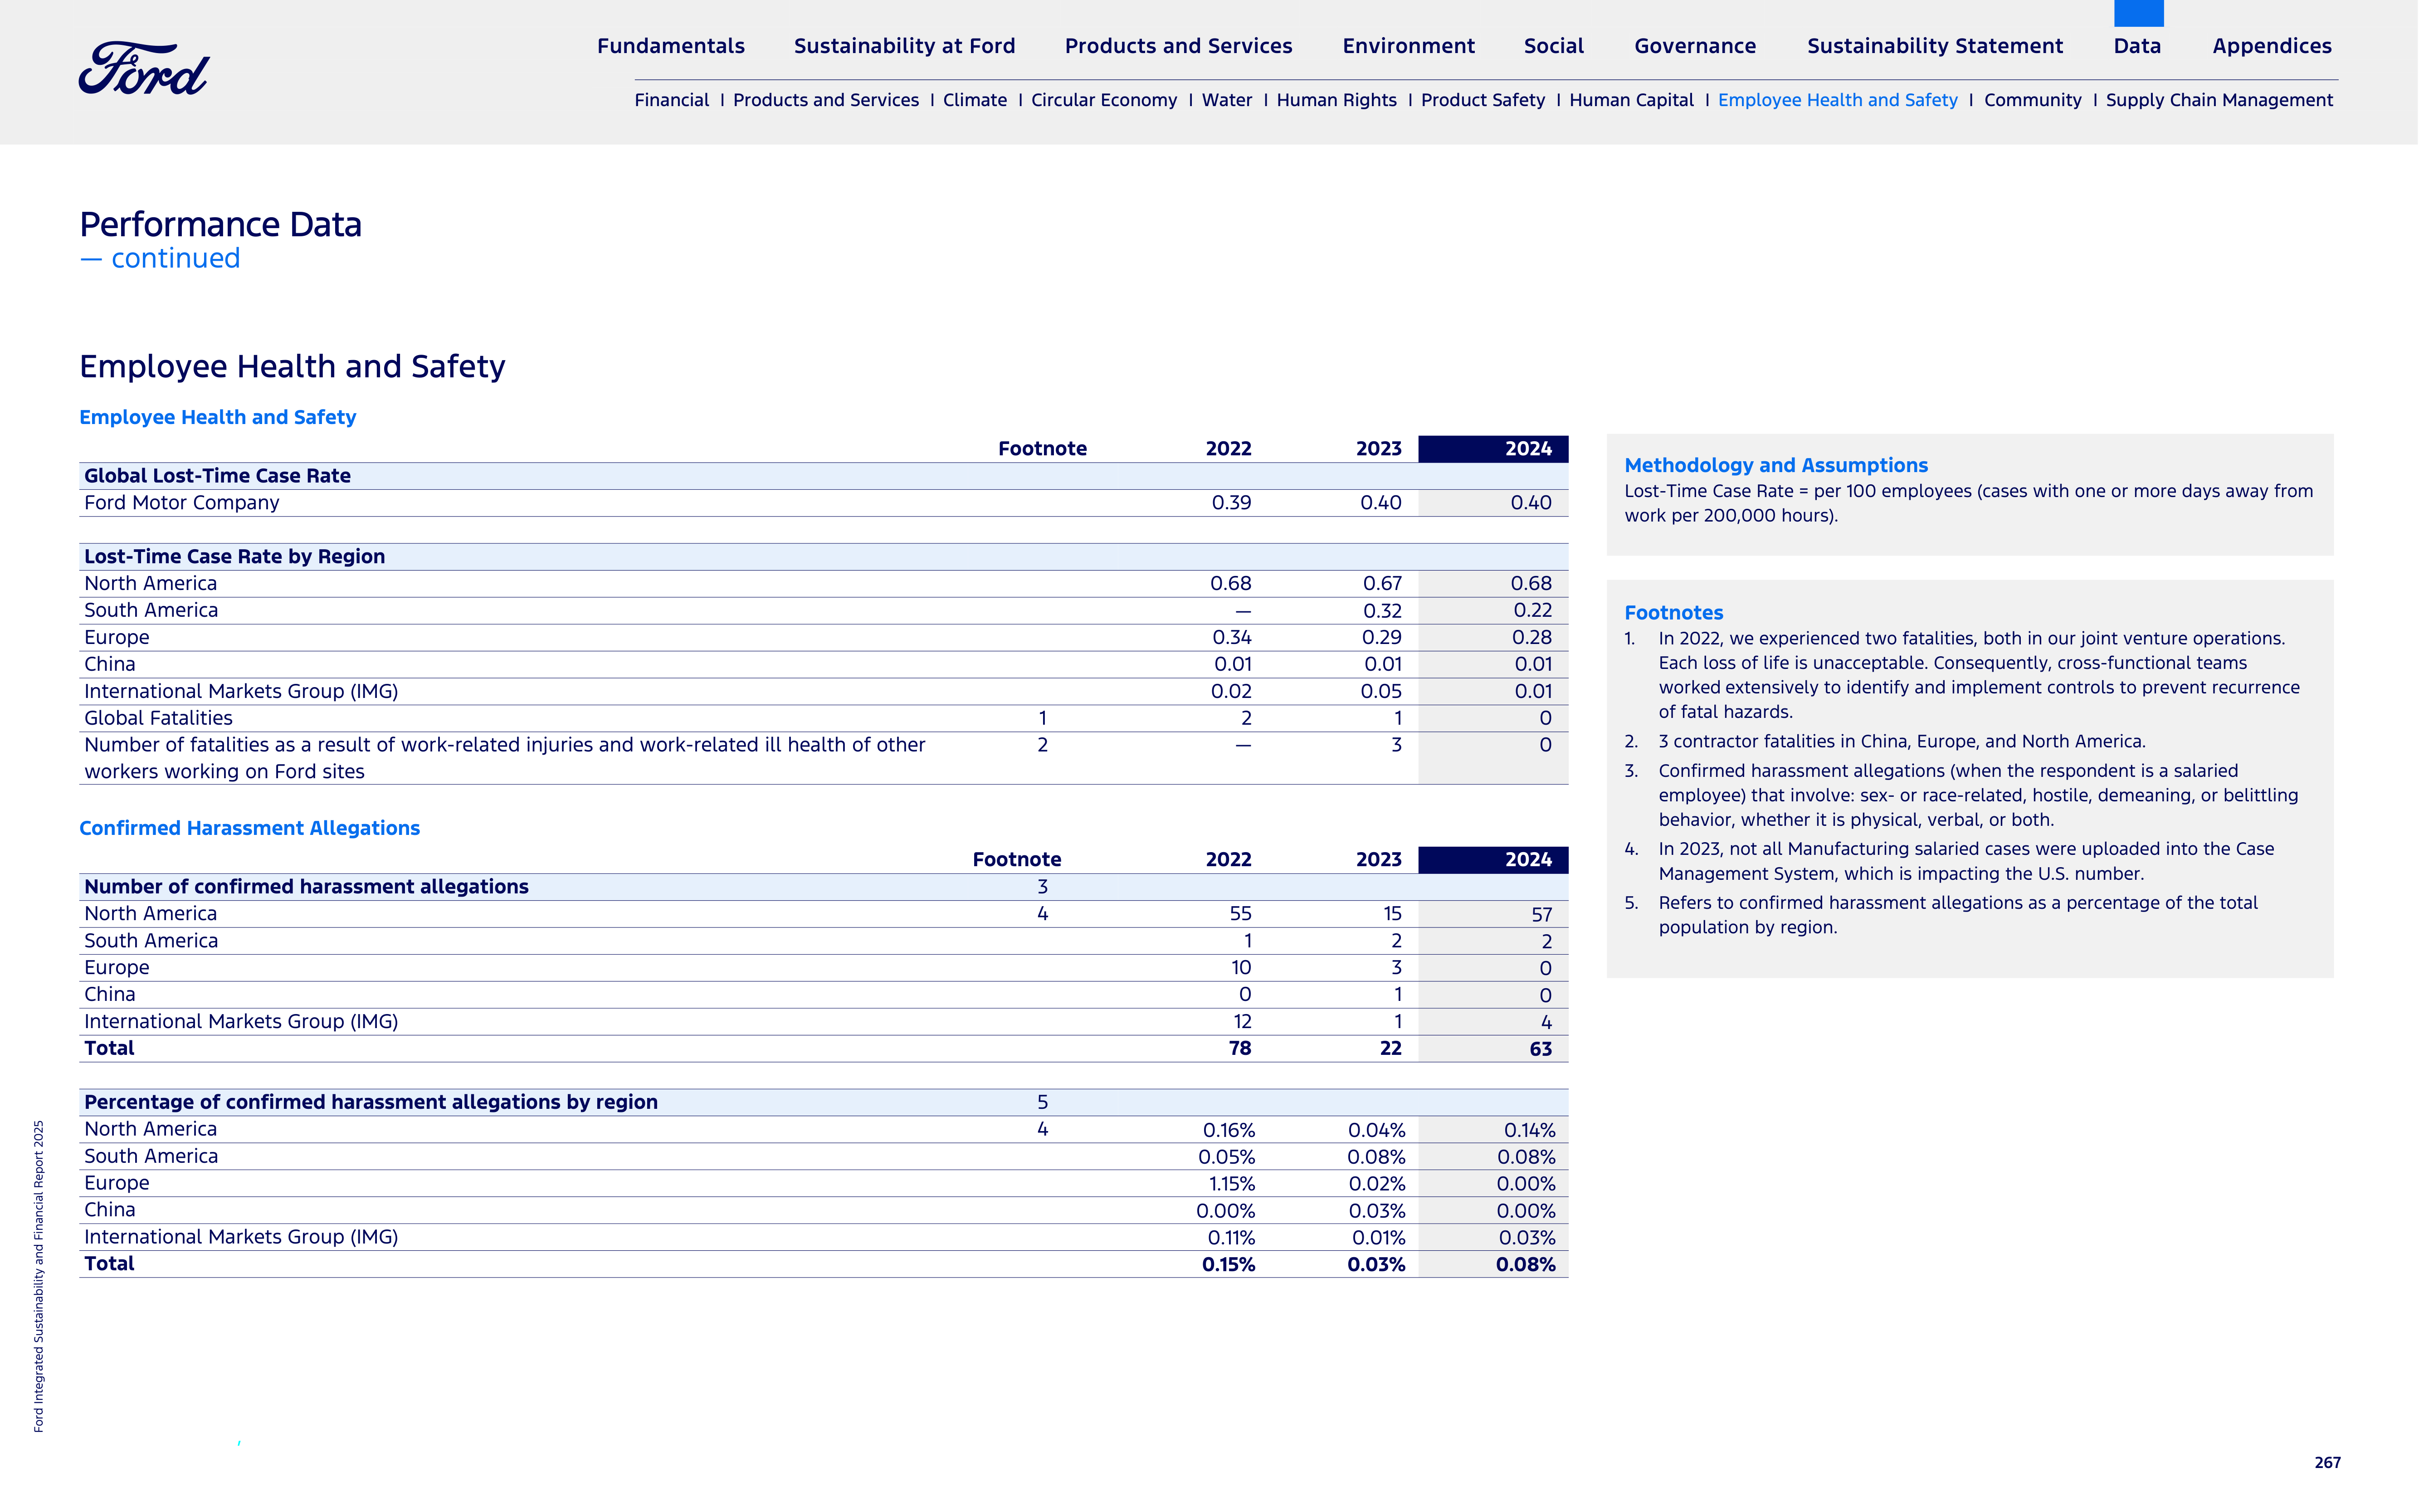The width and height of the screenshot is (2419, 1512).
Task: Click the allegations Total 2022 value 78
Action: 1240,1049
